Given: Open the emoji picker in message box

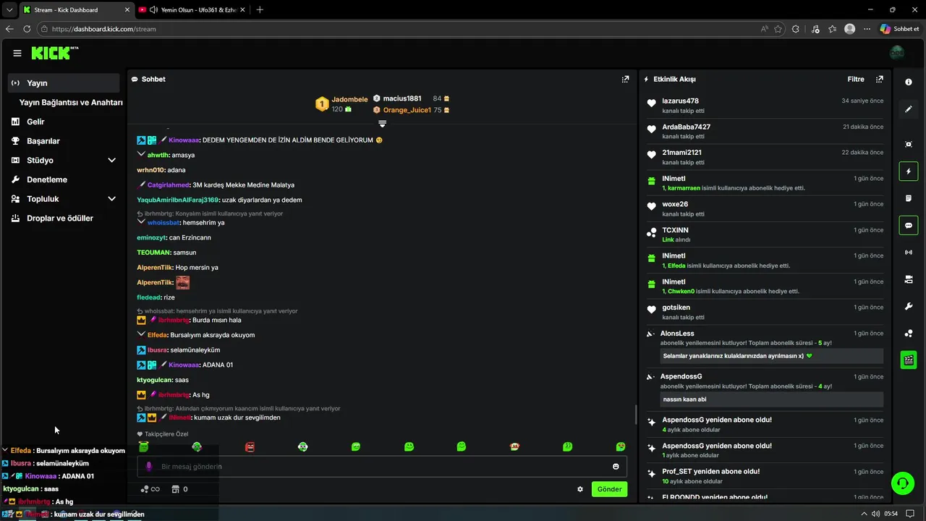Looking at the screenshot, I should click(x=616, y=467).
